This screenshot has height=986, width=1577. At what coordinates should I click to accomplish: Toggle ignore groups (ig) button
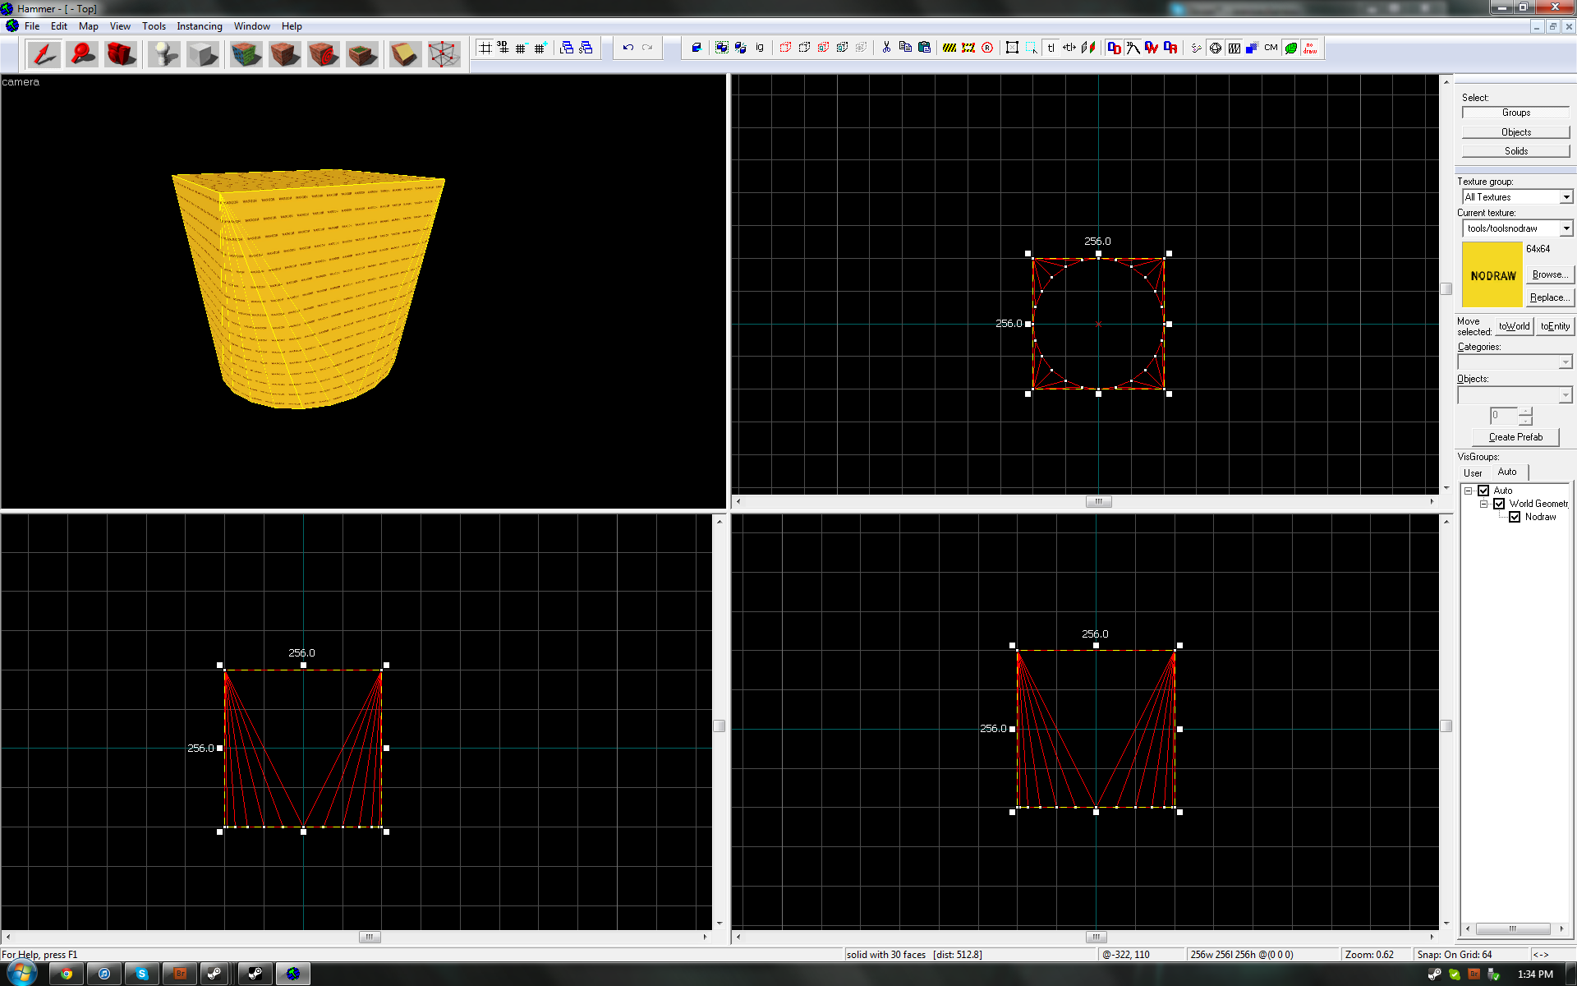pos(760,48)
